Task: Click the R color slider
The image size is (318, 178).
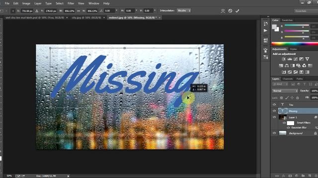Action: point(297,26)
